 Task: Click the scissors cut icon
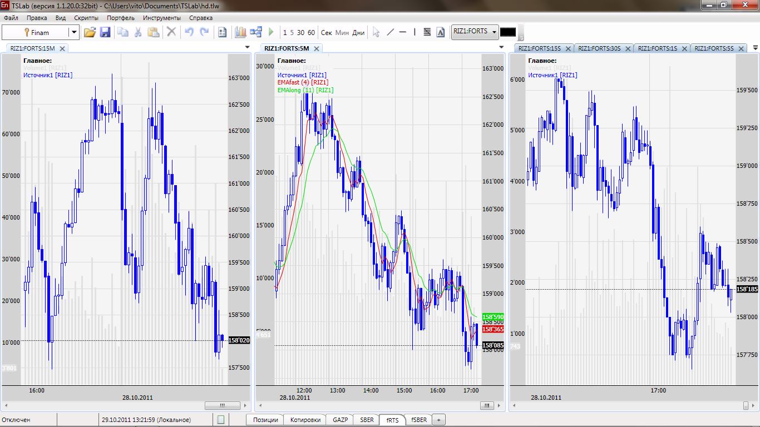pos(137,32)
